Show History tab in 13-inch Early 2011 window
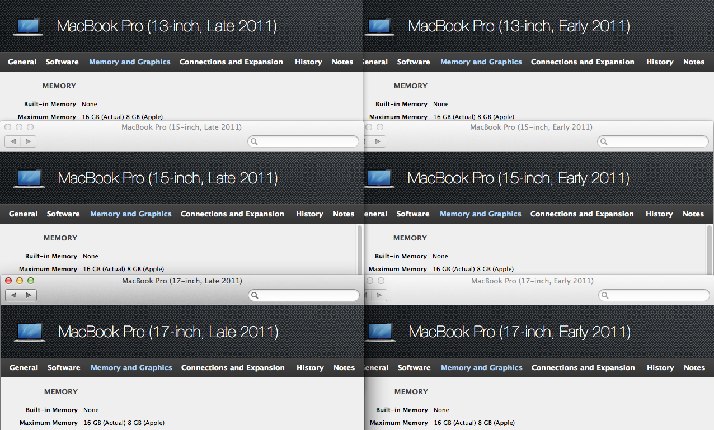The width and height of the screenshot is (714, 430). pos(660,62)
